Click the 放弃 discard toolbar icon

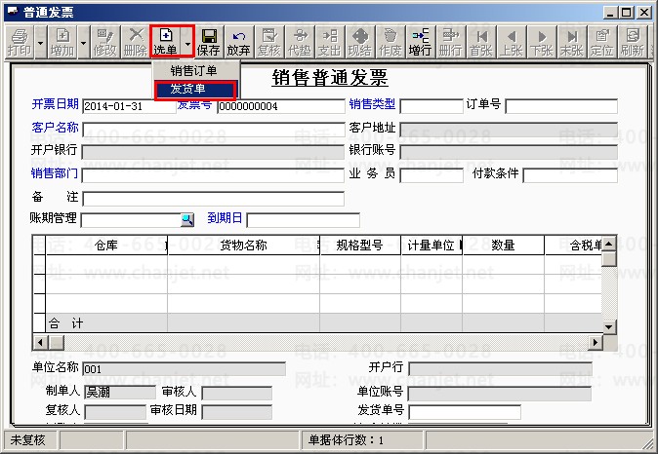pyautogui.click(x=239, y=42)
